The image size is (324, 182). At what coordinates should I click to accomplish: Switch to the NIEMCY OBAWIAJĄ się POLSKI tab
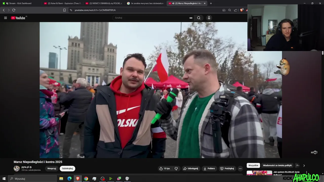click(104, 3)
